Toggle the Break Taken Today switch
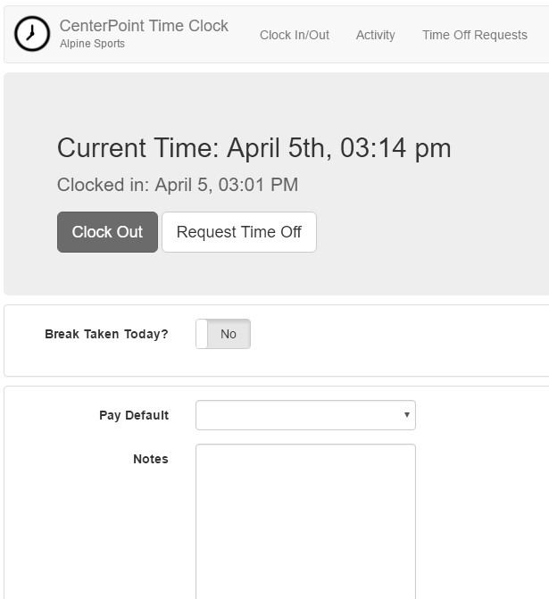549x599 pixels. click(223, 334)
